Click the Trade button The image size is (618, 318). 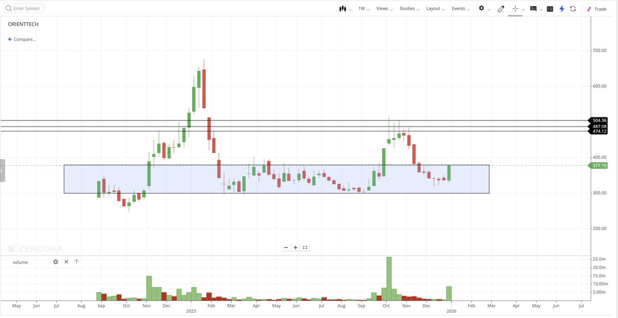tap(596, 9)
